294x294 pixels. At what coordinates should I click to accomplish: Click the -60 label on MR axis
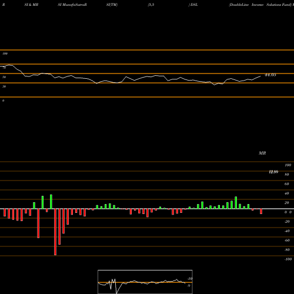pos(287,240)
